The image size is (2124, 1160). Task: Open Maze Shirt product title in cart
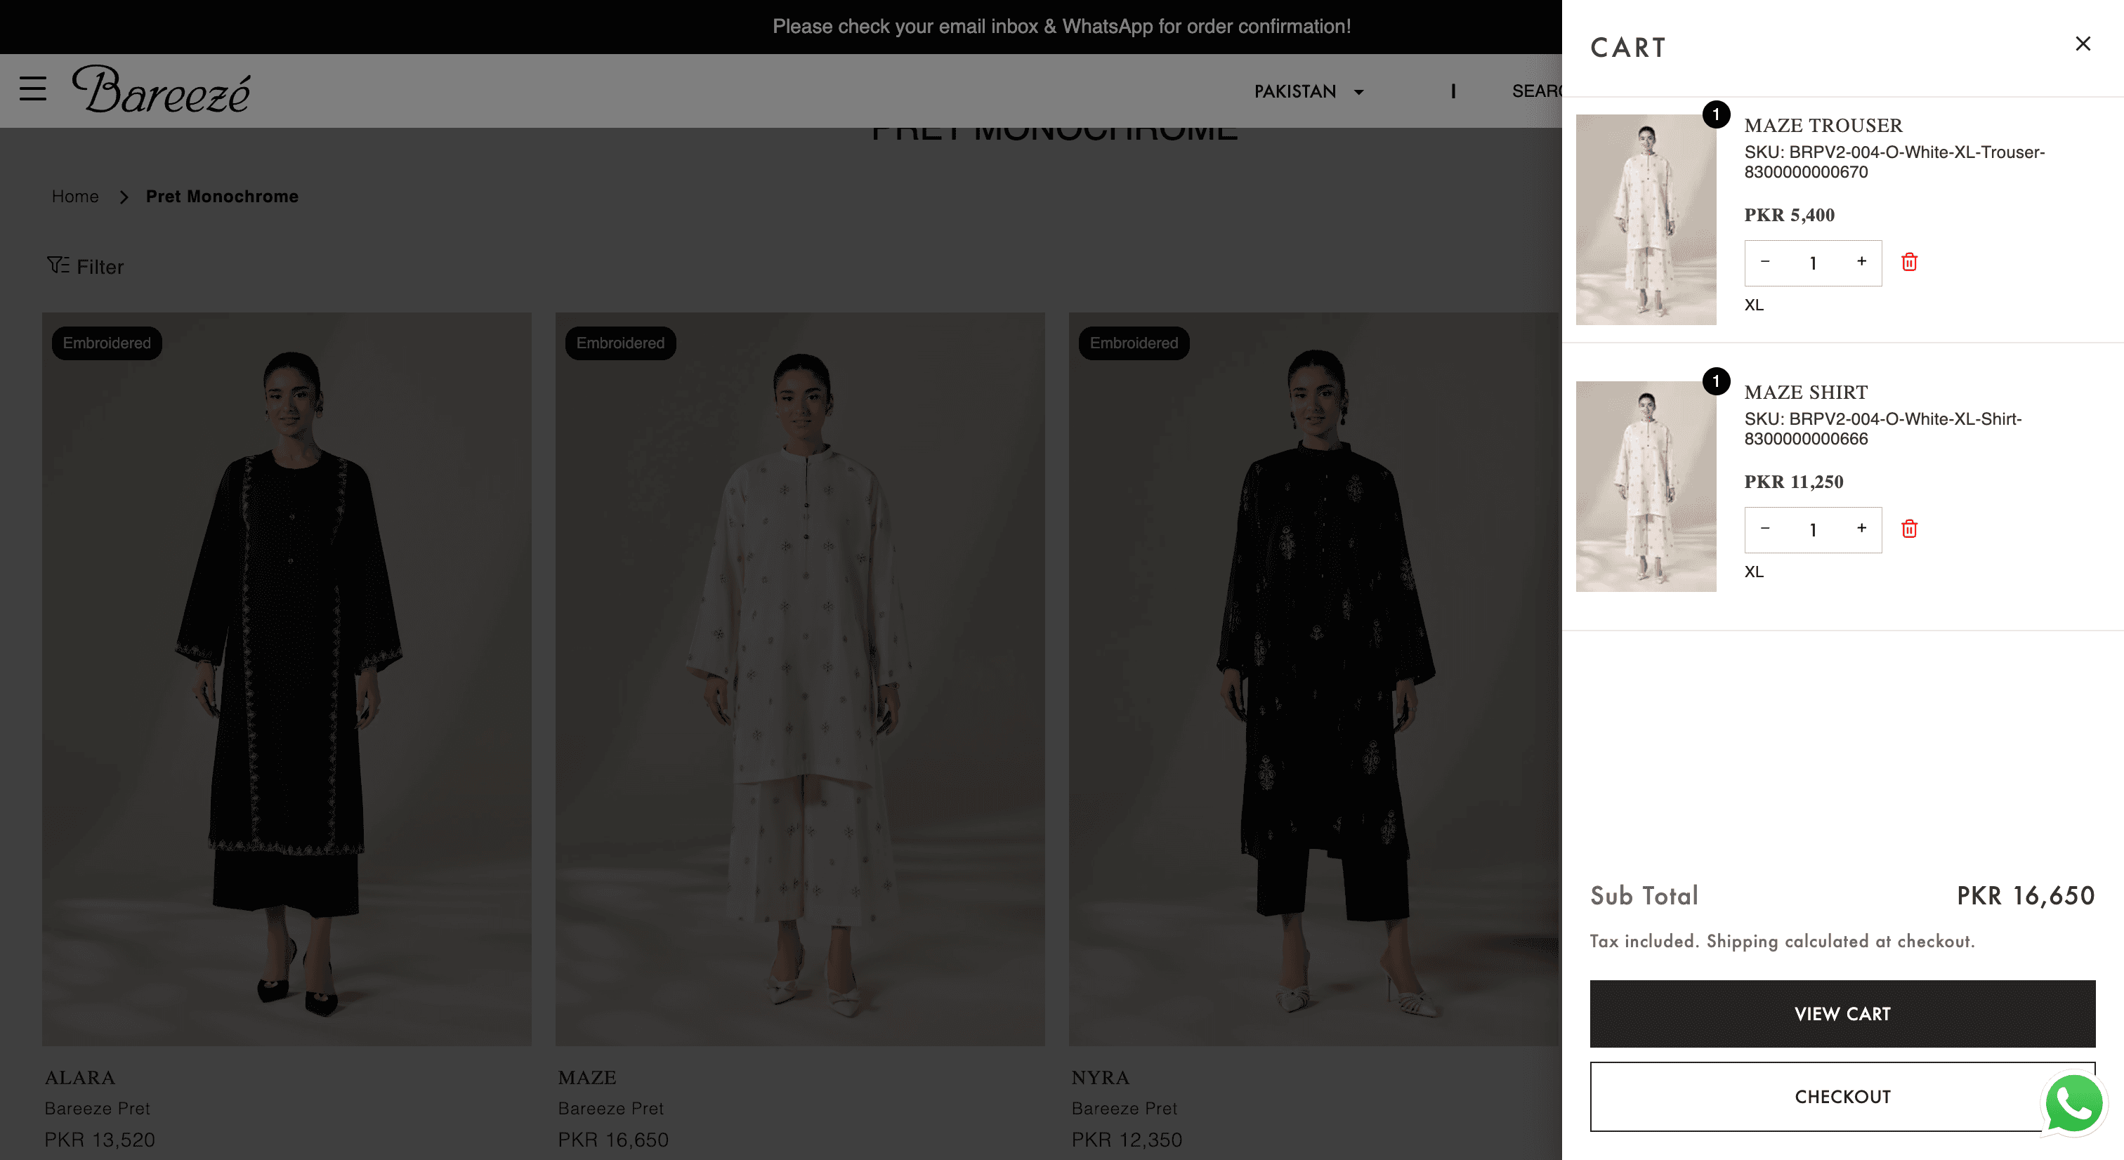(1806, 393)
